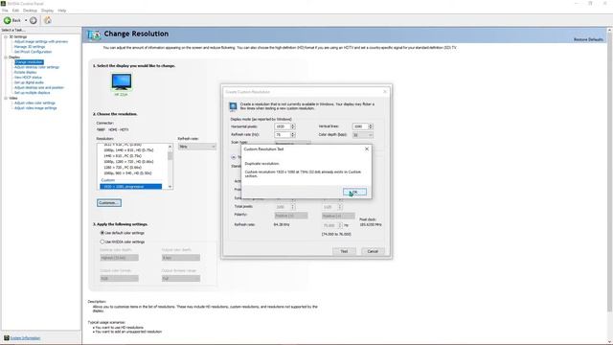Open Adjust desktop color settings
Screen dimensions: 613x345
click(x=36, y=67)
